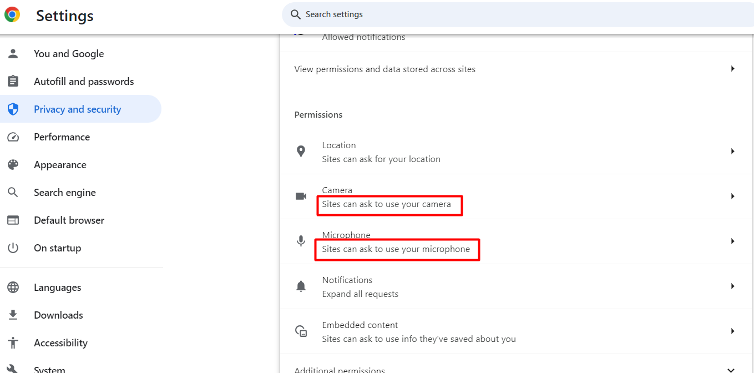Click the search magnifier icon in the search bar
The image size is (754, 373).
[296, 14]
